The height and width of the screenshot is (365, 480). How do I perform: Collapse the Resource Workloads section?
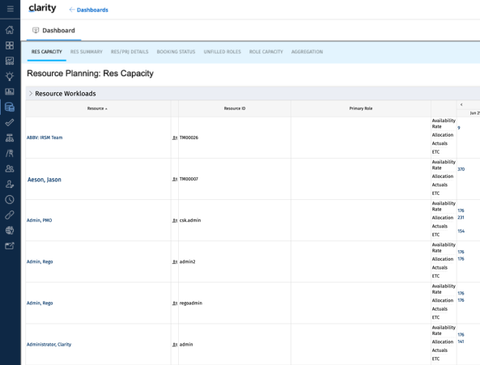click(31, 93)
